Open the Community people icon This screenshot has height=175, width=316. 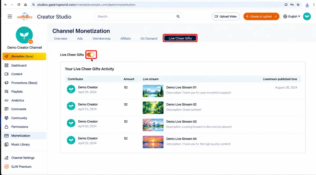click(7, 118)
